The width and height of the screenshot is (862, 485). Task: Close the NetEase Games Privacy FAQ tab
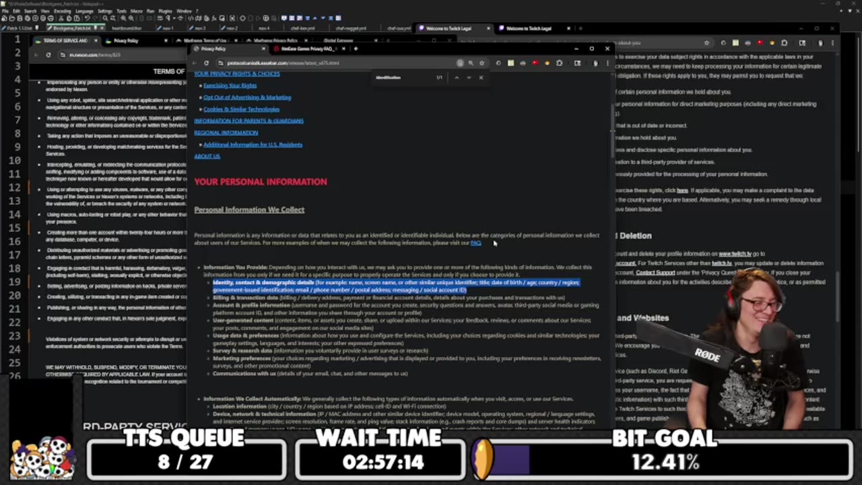[343, 48]
